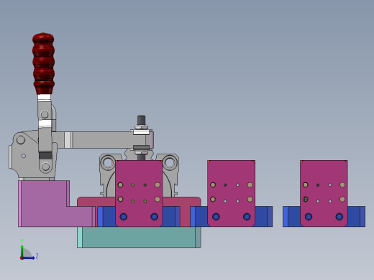
Task: Select the rightmost magenta mounting plate
Action: [x=324, y=193]
